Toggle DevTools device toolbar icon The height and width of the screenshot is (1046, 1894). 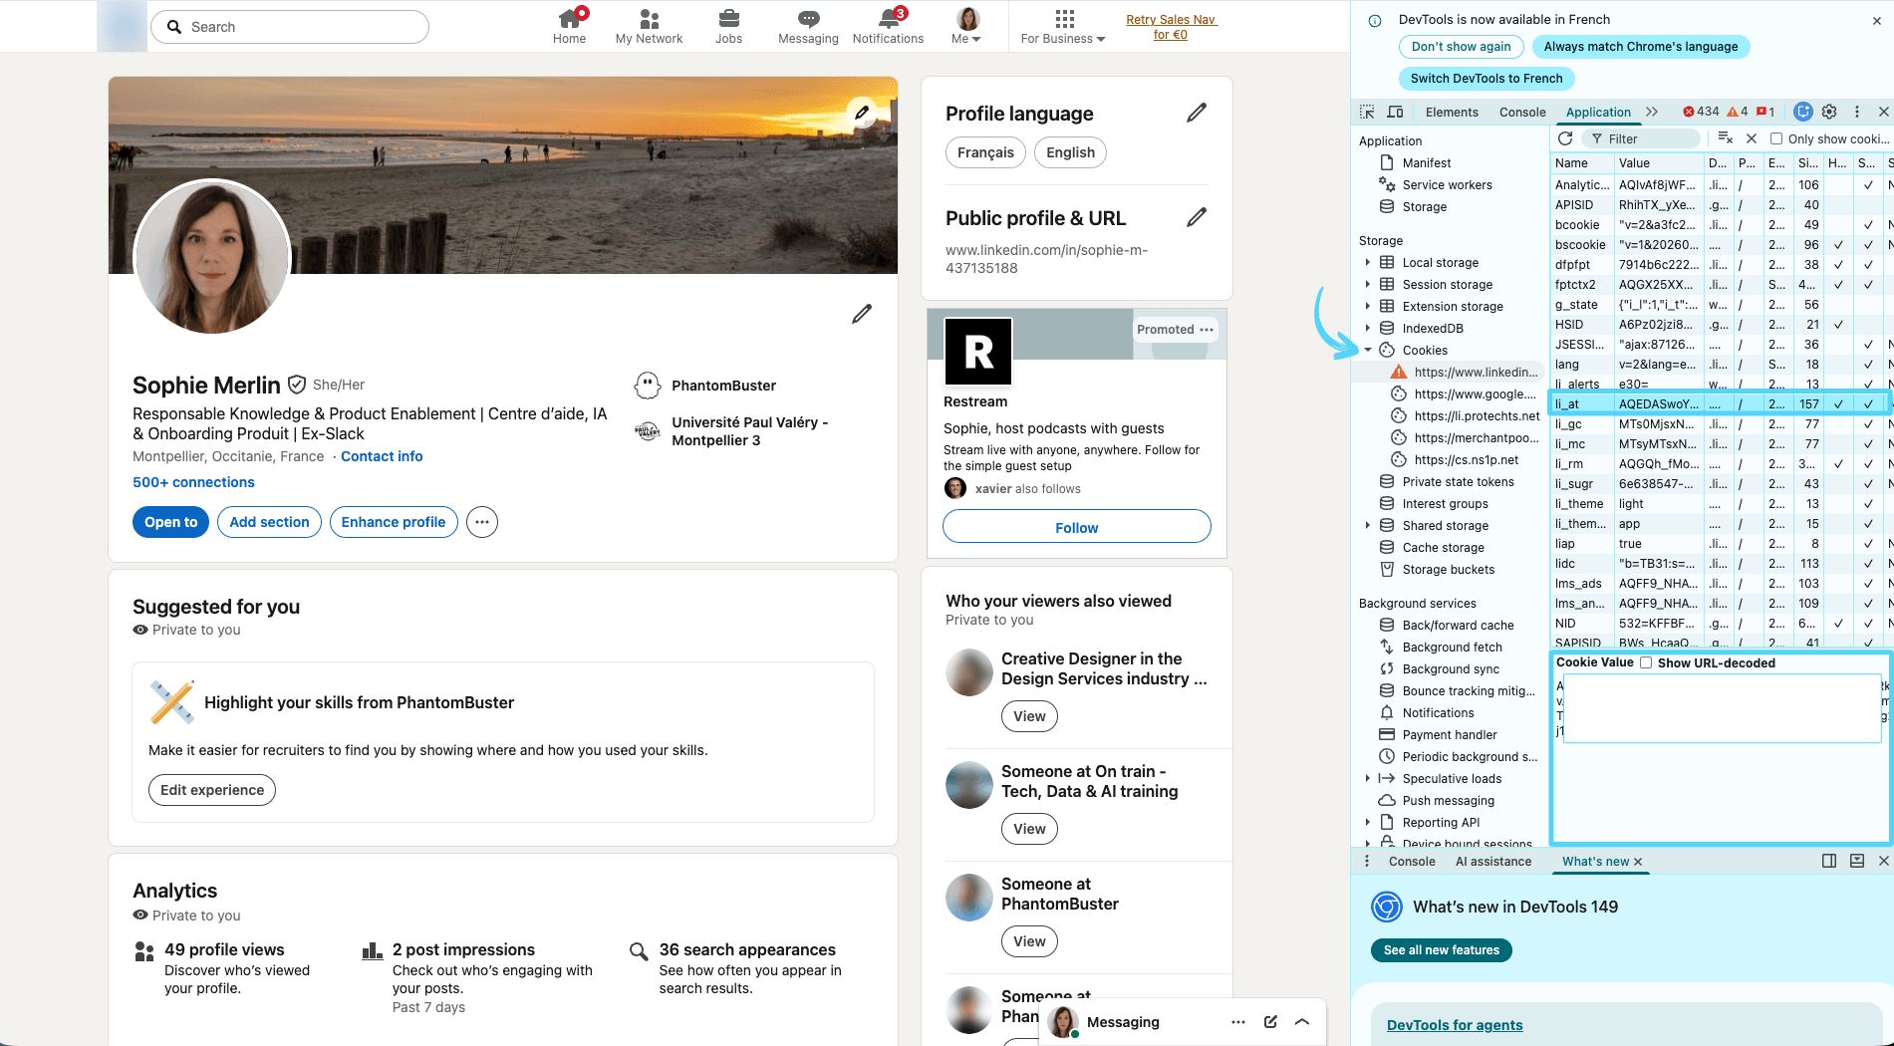click(x=1395, y=112)
